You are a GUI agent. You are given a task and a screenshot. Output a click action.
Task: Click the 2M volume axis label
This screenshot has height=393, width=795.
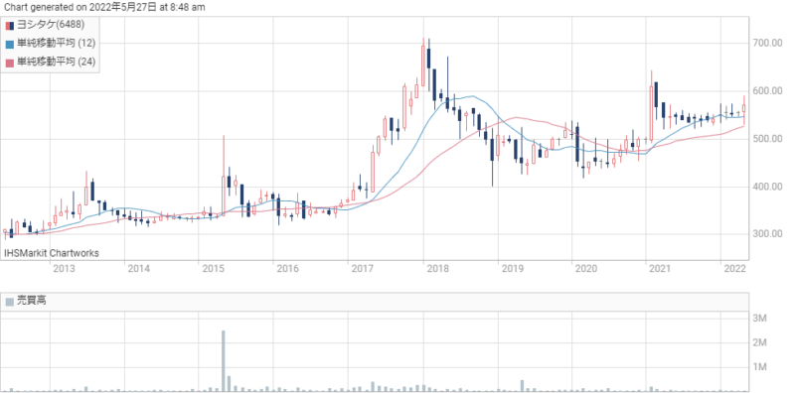tap(759, 342)
